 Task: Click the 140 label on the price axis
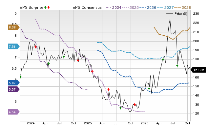click(x=196, y=96)
